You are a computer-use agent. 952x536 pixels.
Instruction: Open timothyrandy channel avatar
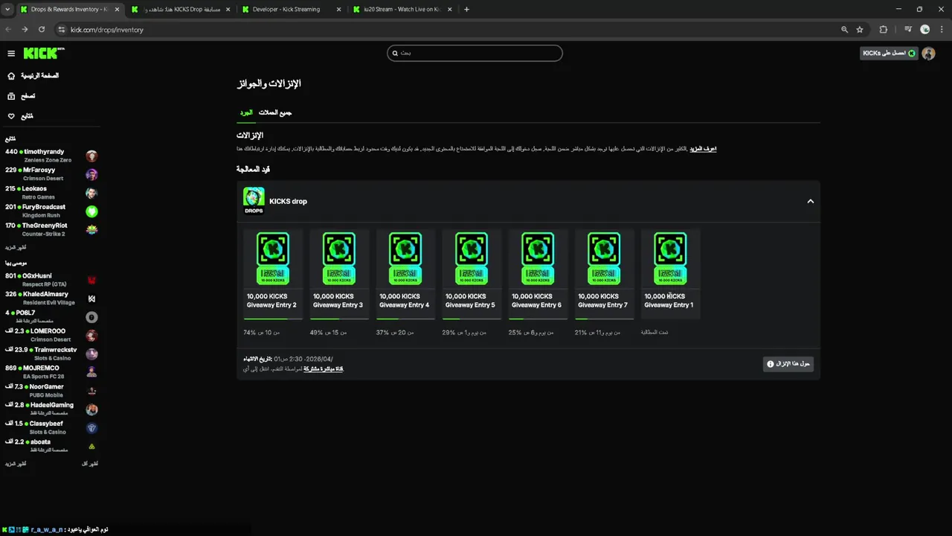(x=91, y=156)
